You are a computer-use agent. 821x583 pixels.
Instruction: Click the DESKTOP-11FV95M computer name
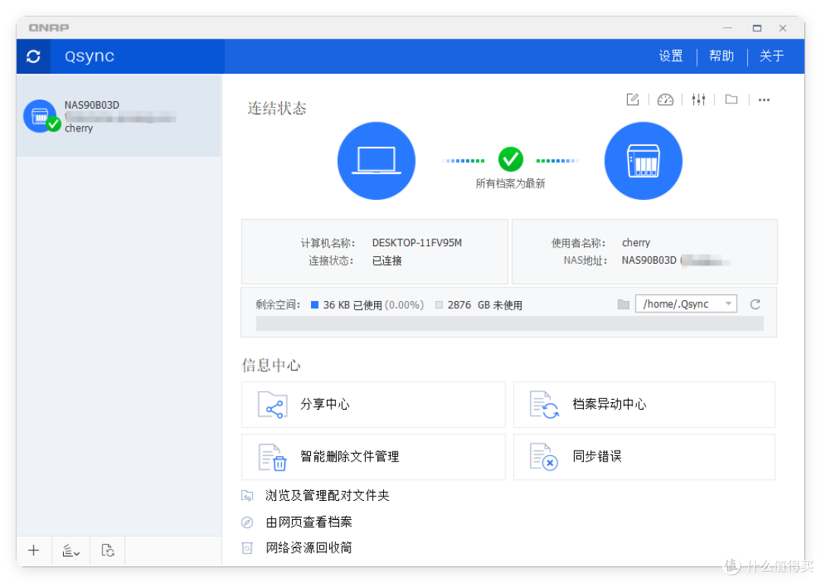[417, 242]
